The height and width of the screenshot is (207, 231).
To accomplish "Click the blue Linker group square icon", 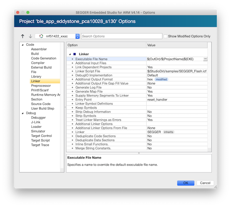I will pos(75,54).
